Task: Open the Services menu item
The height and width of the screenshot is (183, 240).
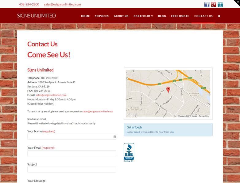Action: [x=102, y=16]
